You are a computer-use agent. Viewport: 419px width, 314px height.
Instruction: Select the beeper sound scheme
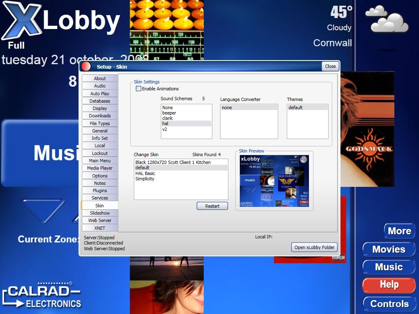coord(186,113)
